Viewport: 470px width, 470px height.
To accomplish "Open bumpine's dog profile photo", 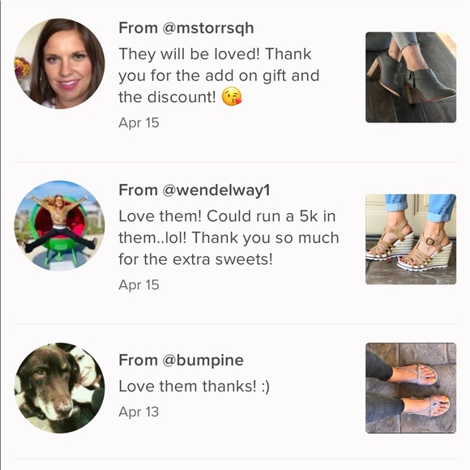I will click(x=60, y=388).
